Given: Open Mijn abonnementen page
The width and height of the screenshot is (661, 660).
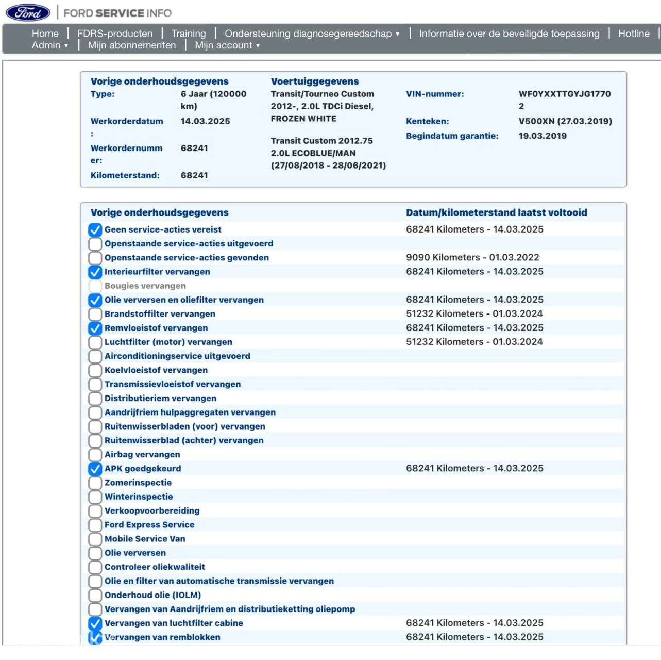Looking at the screenshot, I should [132, 45].
